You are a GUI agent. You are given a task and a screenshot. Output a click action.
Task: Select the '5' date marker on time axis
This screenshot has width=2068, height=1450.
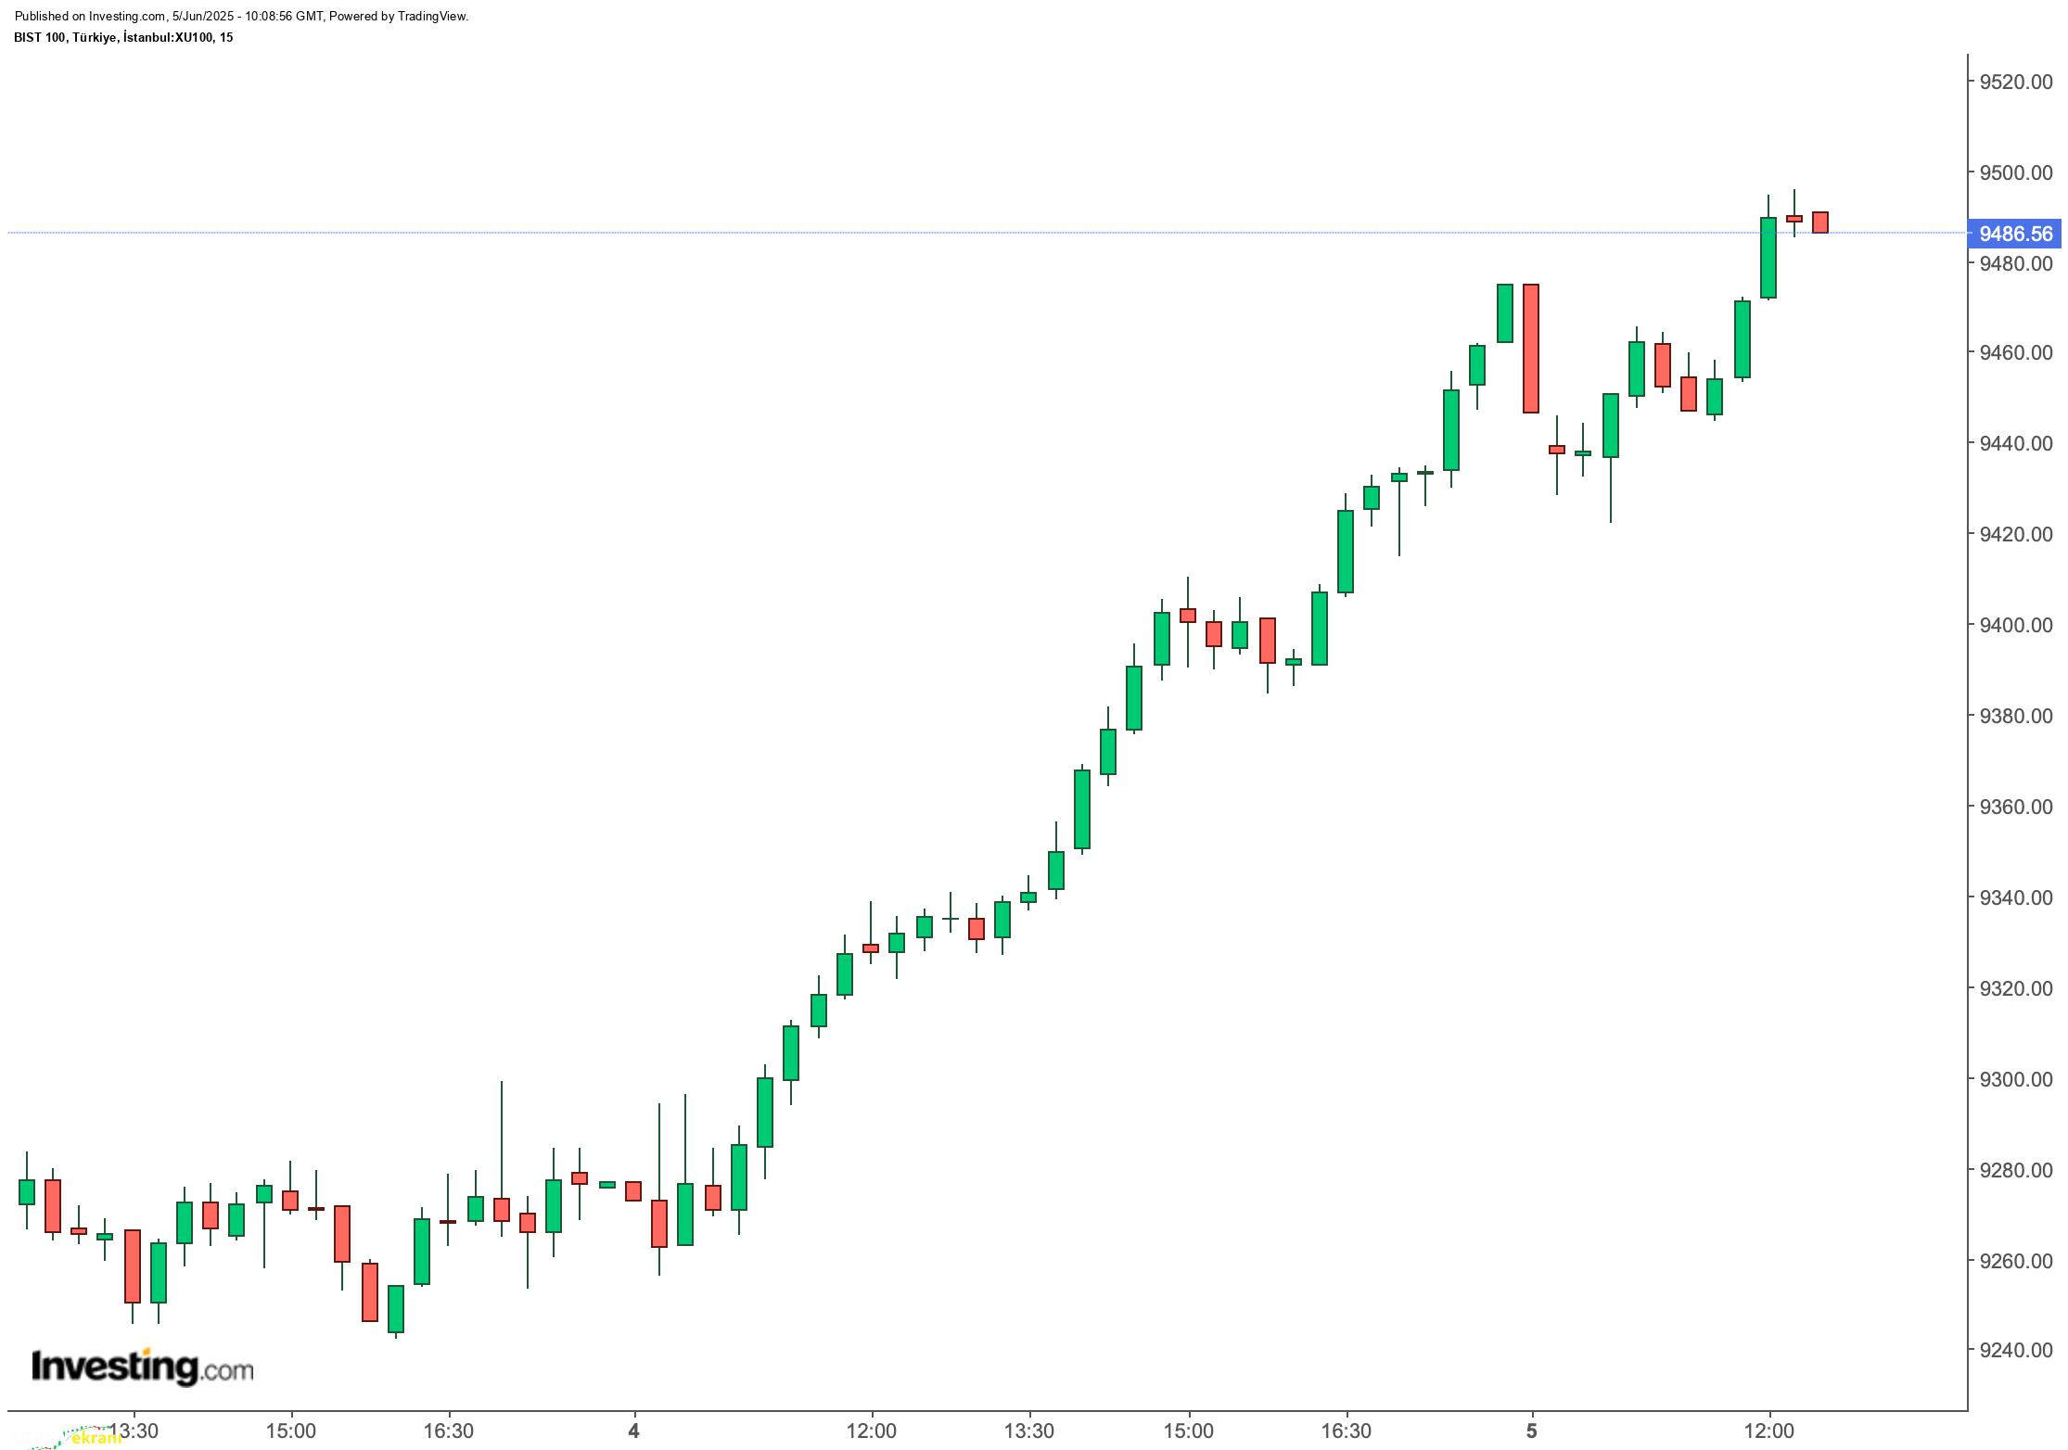pyautogui.click(x=1532, y=1431)
